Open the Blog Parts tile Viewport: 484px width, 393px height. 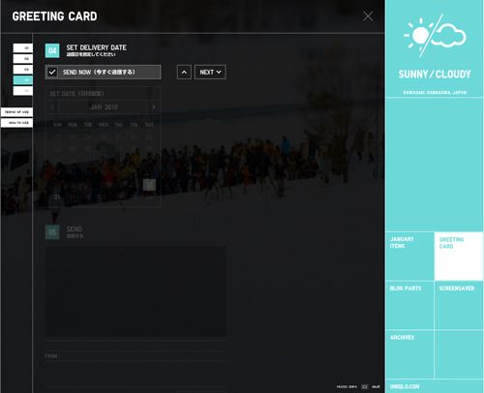[409, 305]
